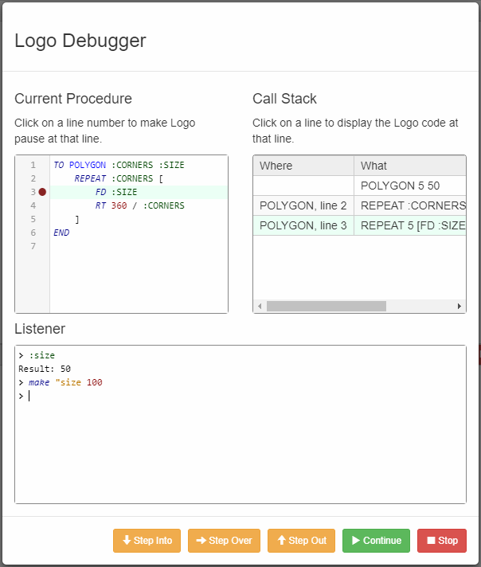Resume execution with the Continue button
481x567 pixels.
(376, 541)
